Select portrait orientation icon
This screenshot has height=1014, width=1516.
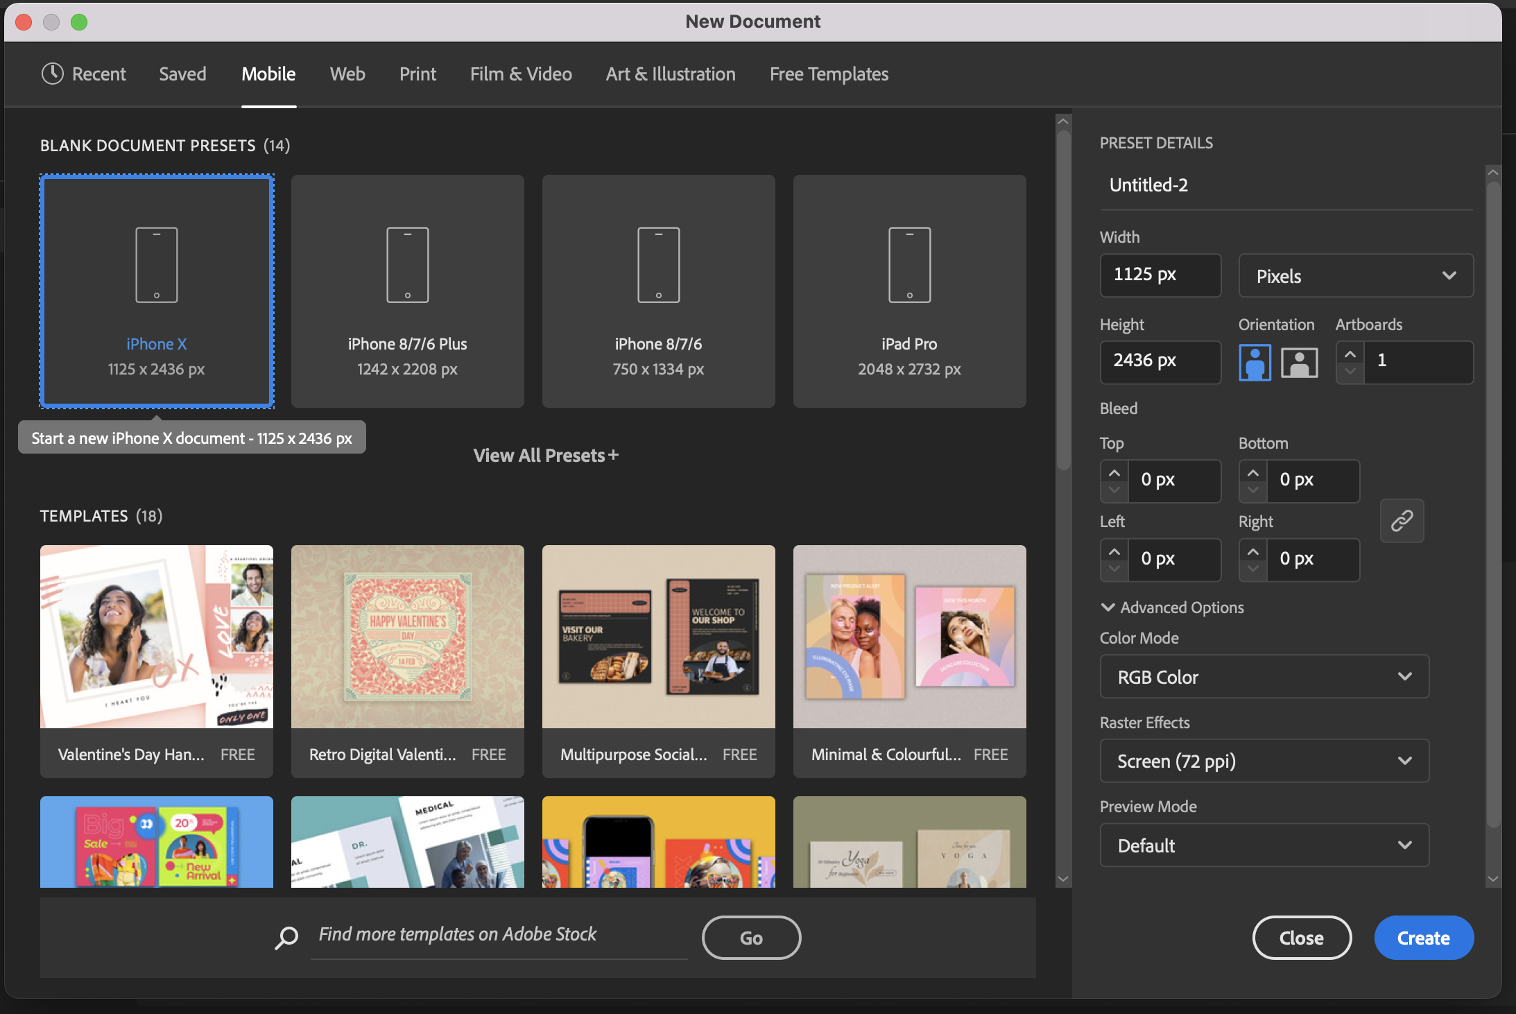1255,362
